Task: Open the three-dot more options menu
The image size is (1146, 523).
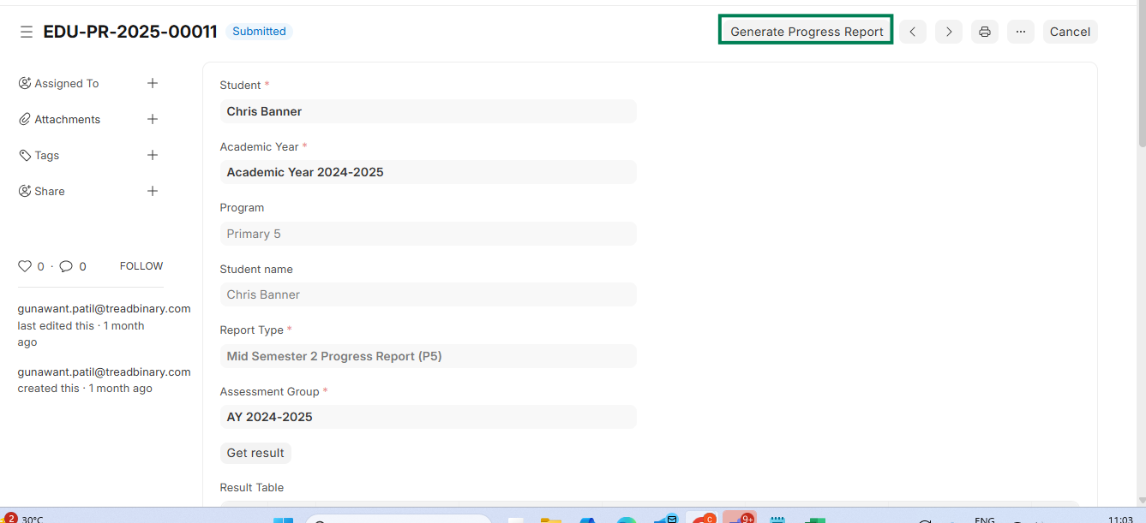Action: 1020,32
